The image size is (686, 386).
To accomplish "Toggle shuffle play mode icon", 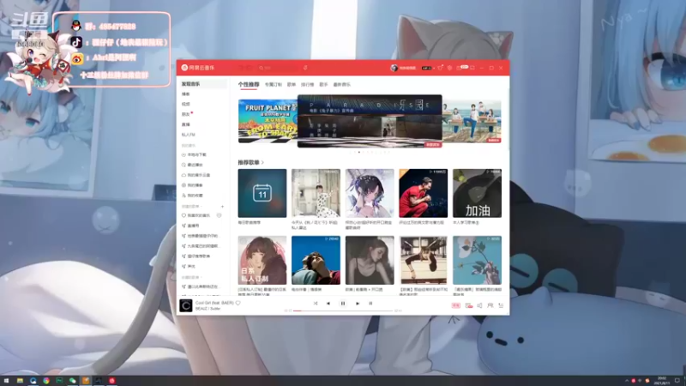I will (316, 304).
